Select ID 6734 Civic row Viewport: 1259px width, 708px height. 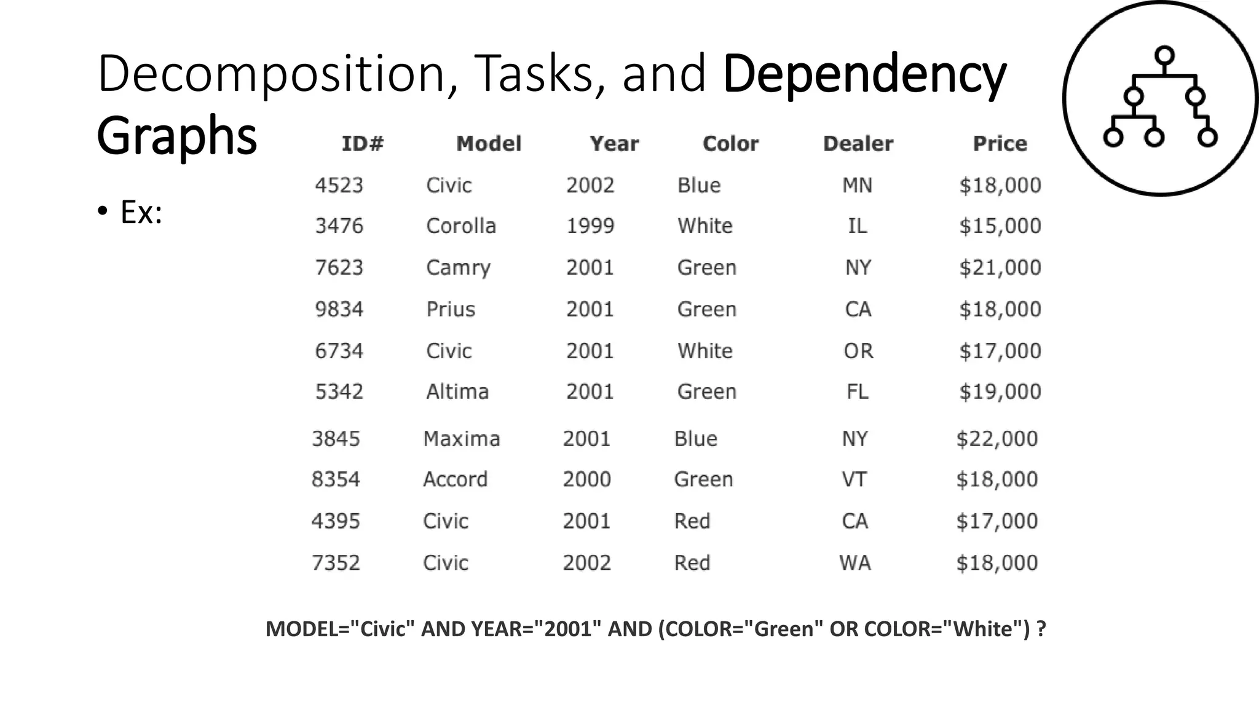point(678,351)
